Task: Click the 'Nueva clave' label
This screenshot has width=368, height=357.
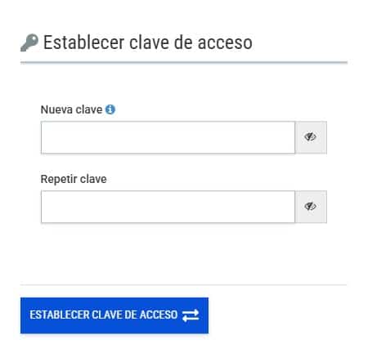Action: click(71, 109)
